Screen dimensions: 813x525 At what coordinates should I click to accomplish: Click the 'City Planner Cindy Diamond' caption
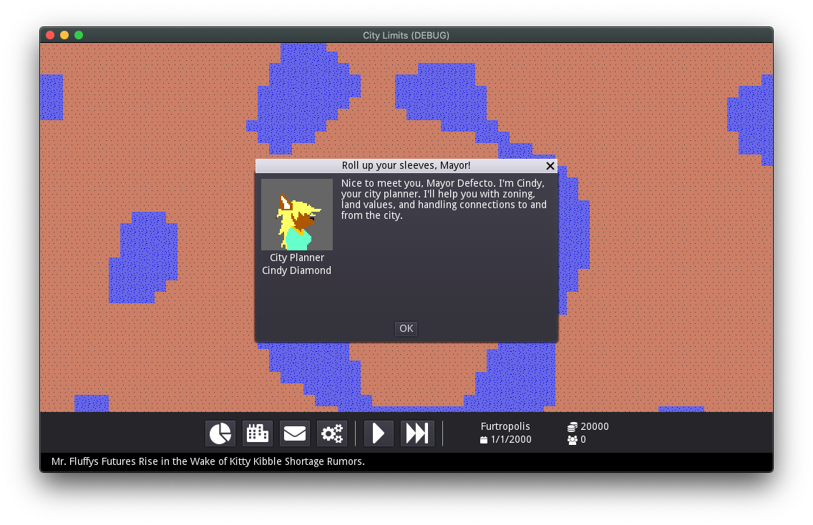297,264
